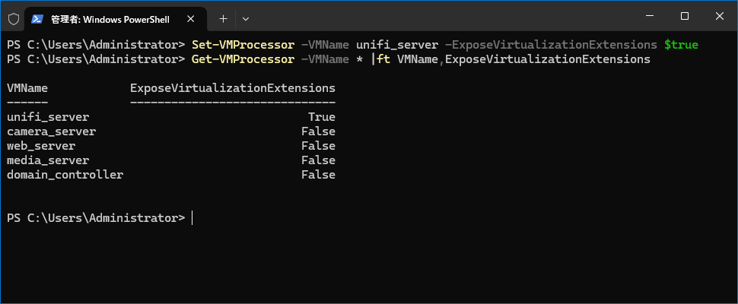The height and width of the screenshot is (304, 738).
Task: Expand the new tab profile dropdown
Action: pos(245,17)
